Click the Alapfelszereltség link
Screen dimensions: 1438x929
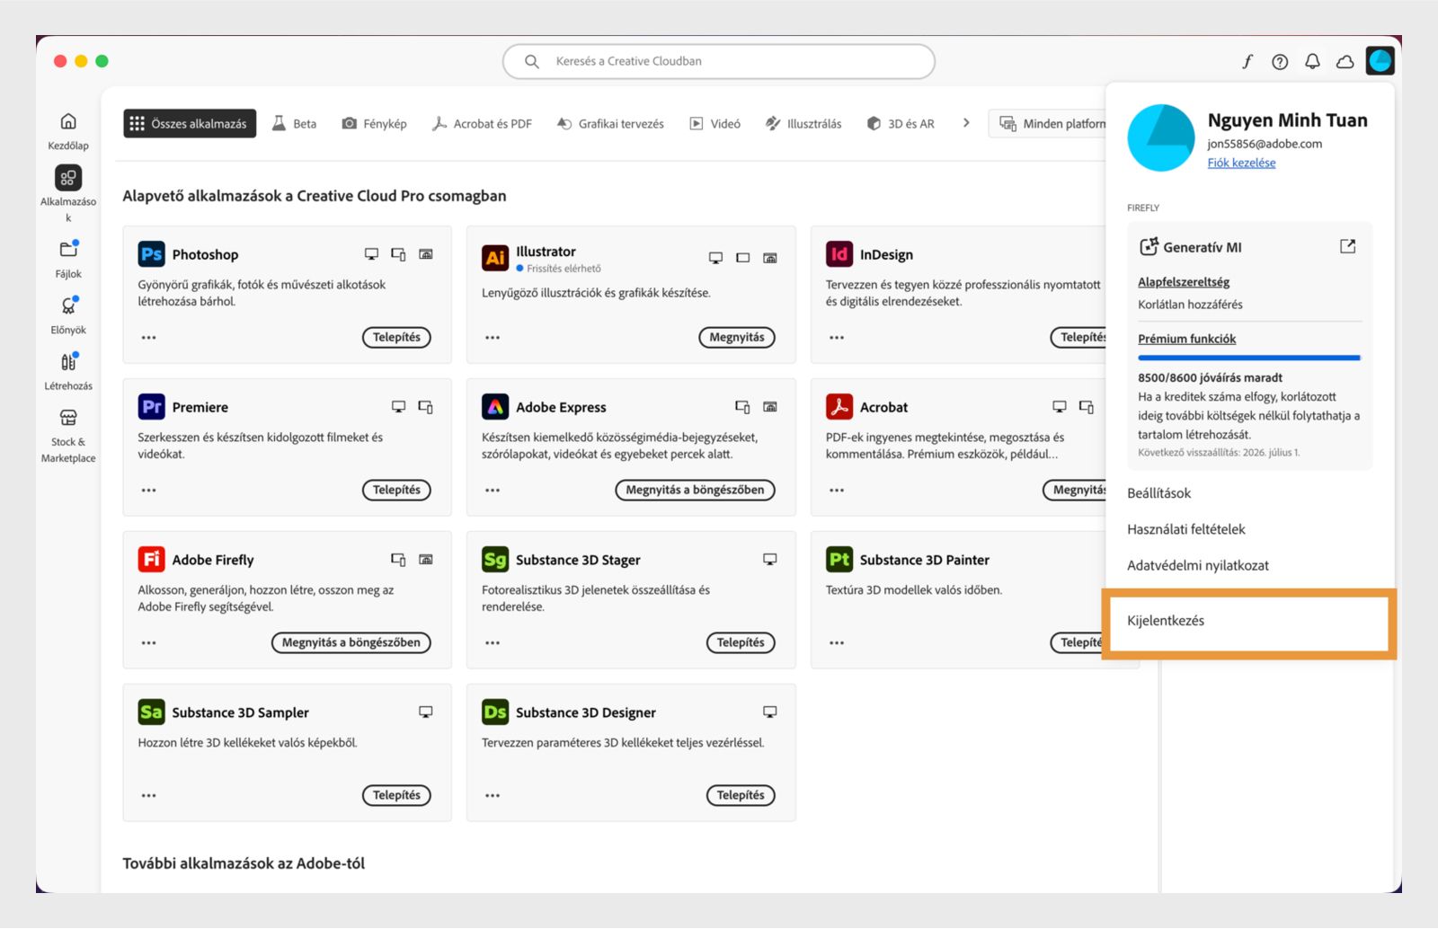pyautogui.click(x=1184, y=282)
